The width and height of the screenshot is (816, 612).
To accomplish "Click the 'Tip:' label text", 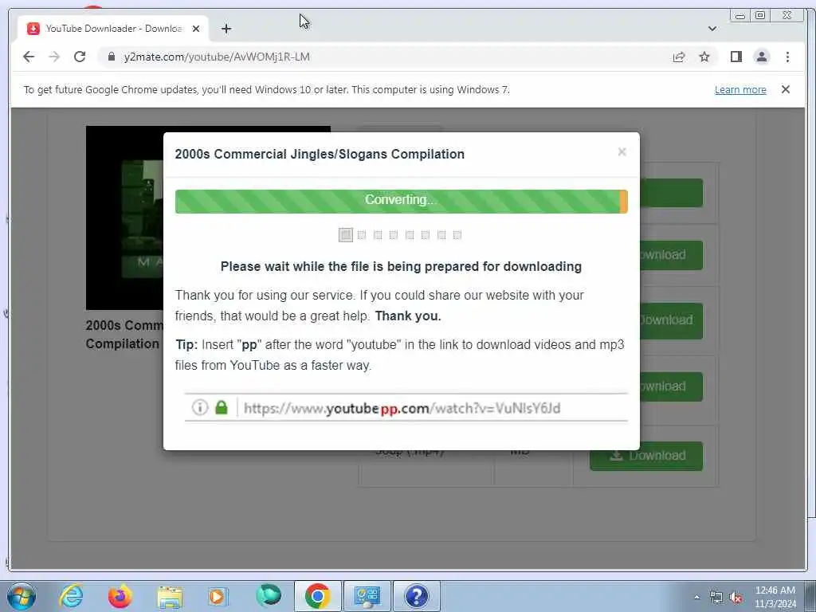I will coord(186,344).
